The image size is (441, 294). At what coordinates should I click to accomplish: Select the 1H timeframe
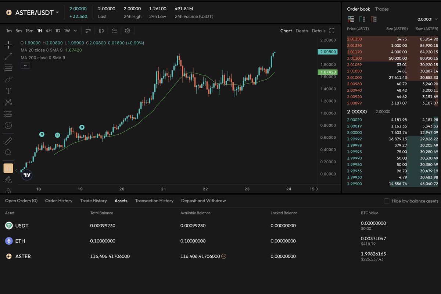(40, 31)
